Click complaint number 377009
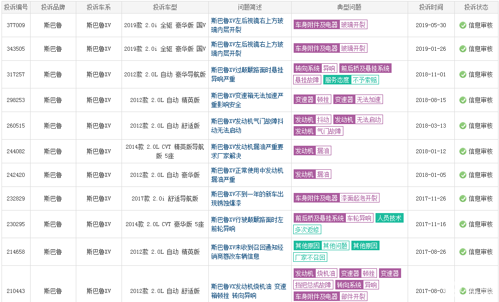The height and width of the screenshot is (302, 499). point(16,25)
